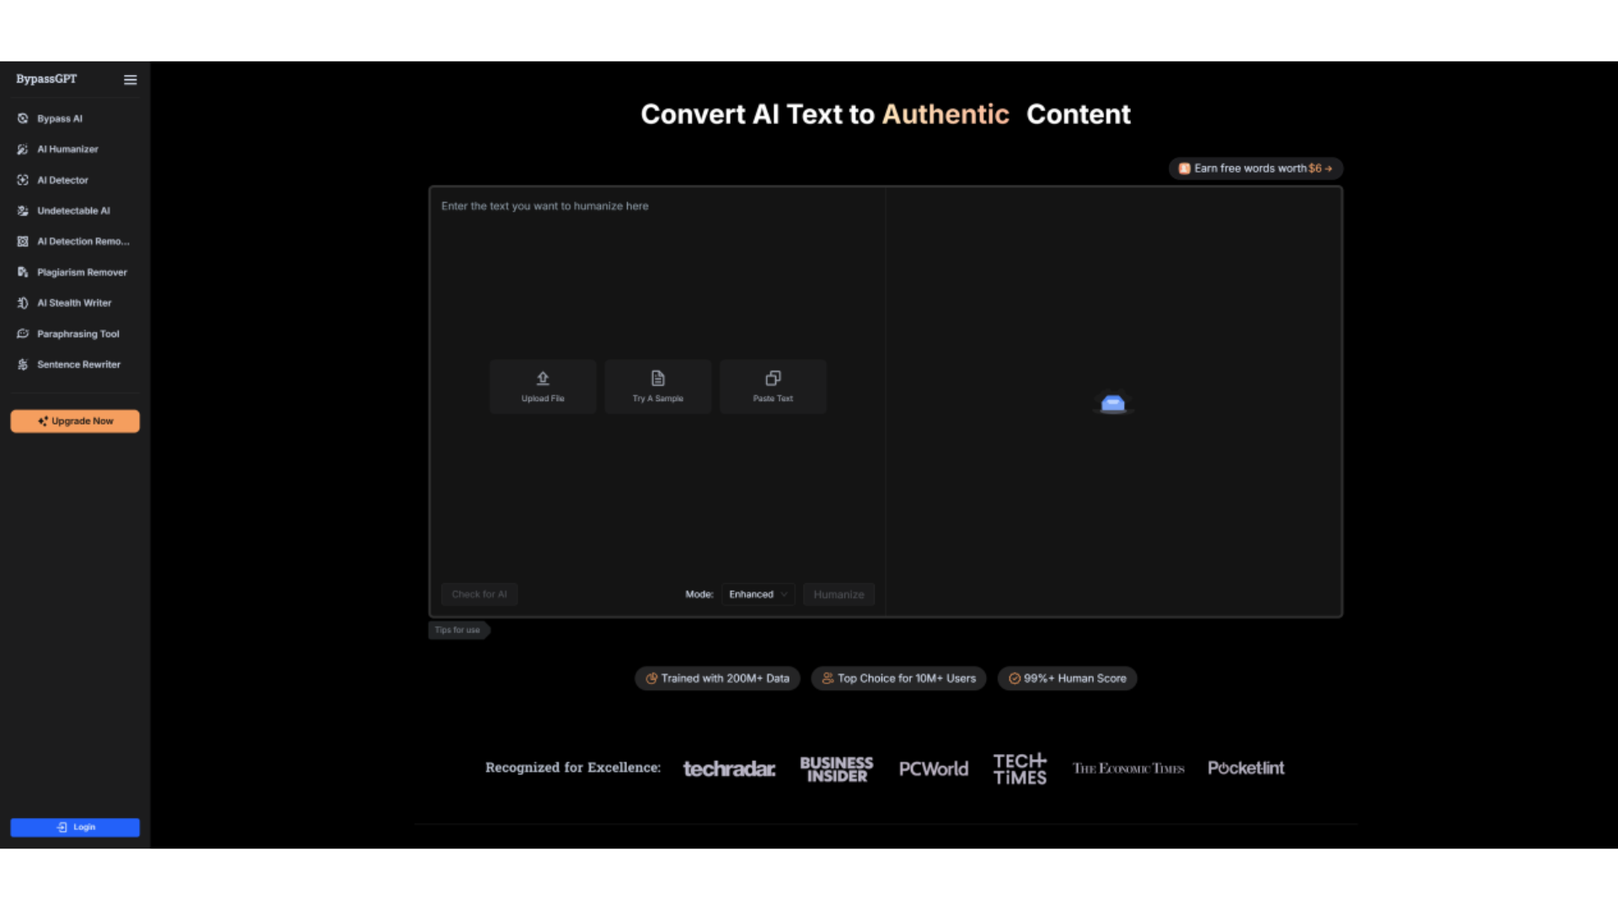Click the Paste Text clipboard icon

[773, 378]
